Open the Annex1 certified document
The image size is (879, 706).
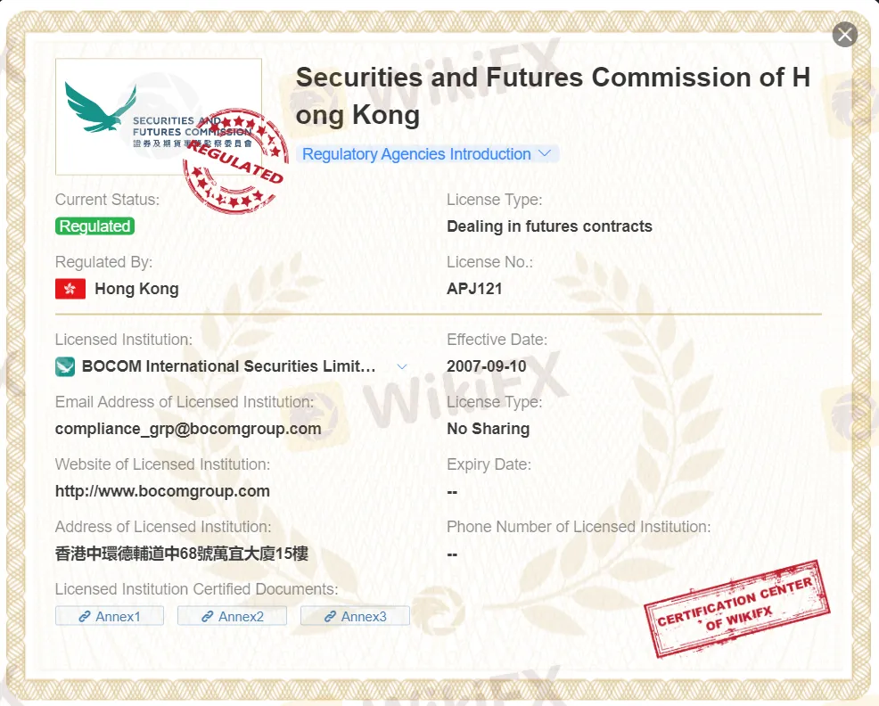tap(110, 616)
